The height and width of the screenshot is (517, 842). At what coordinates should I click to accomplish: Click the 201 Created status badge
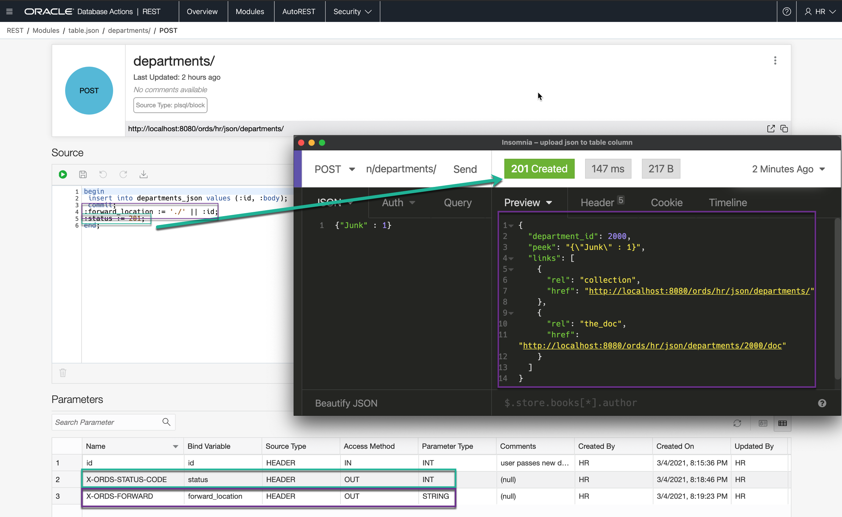click(x=539, y=169)
